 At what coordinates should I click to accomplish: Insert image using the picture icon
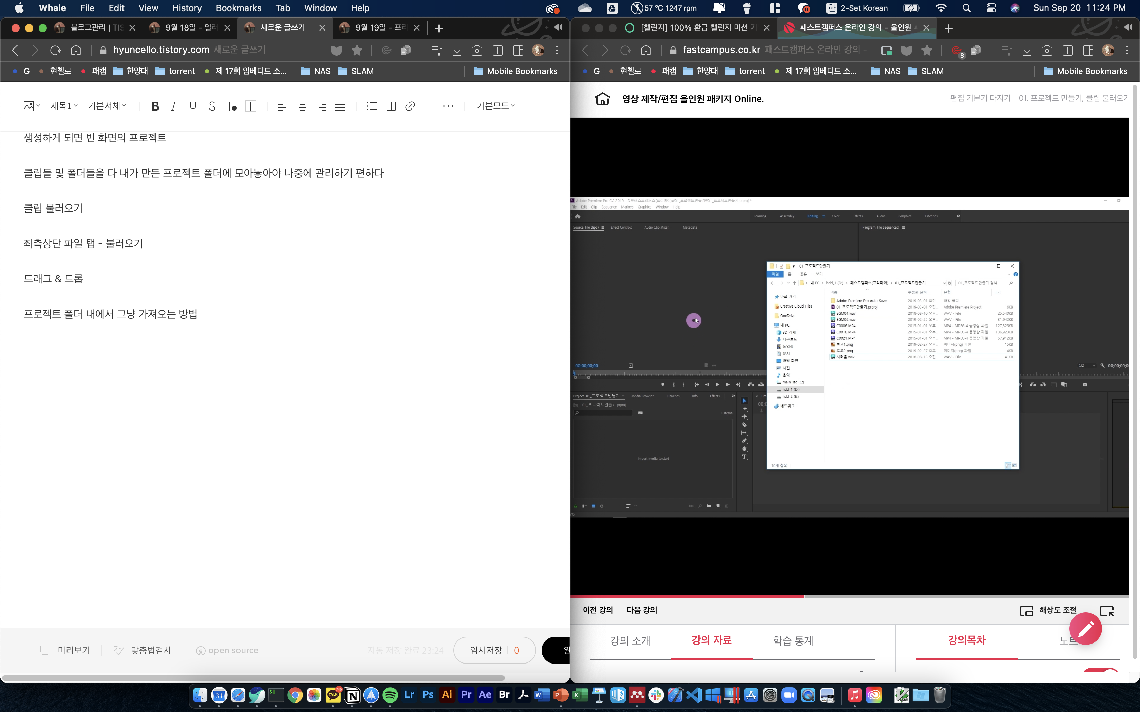29,106
